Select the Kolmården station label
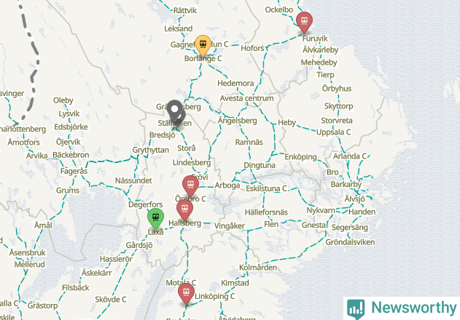This screenshot has height=320, width=460. pyautogui.click(x=258, y=268)
